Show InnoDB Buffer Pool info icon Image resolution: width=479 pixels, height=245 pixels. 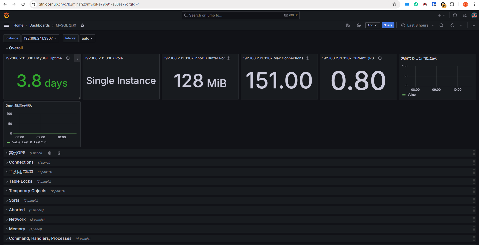pyautogui.click(x=228, y=58)
